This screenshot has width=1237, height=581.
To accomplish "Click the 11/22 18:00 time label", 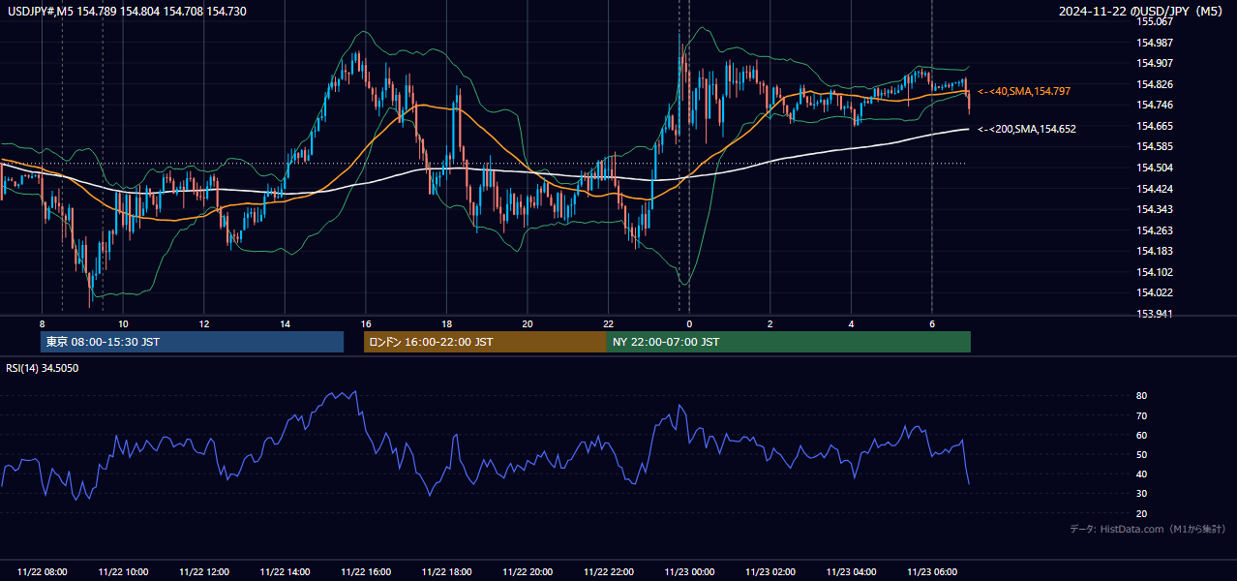I will [x=446, y=572].
